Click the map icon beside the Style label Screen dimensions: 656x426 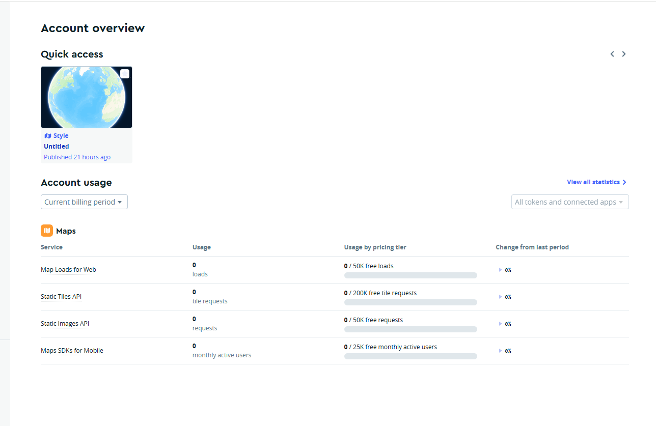coord(47,135)
